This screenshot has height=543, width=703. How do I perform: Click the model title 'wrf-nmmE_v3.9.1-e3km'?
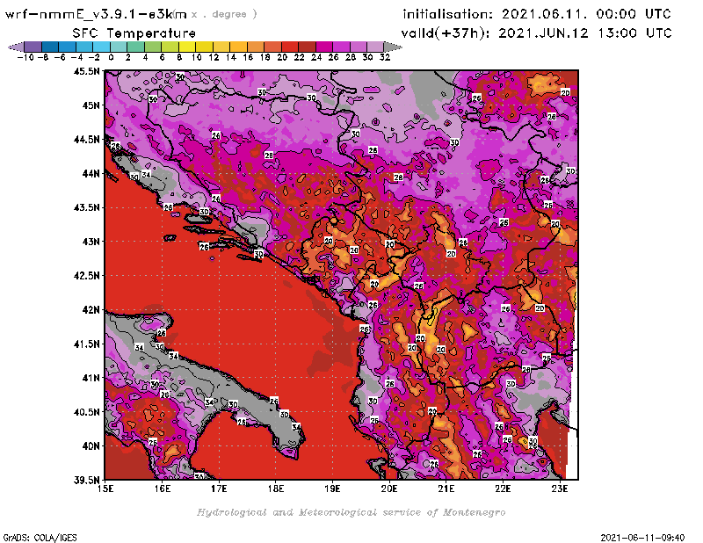coord(96,14)
